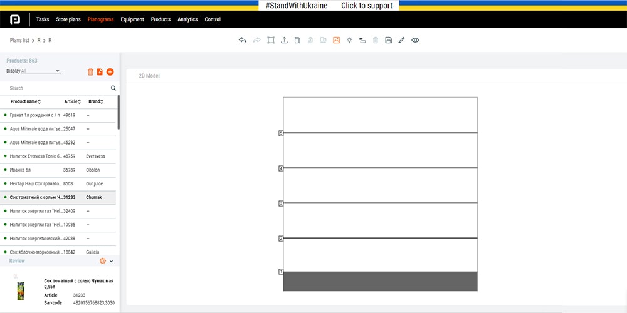627x313 pixels.
Task: Click the upload/export icon in toolbar
Action: click(x=284, y=40)
